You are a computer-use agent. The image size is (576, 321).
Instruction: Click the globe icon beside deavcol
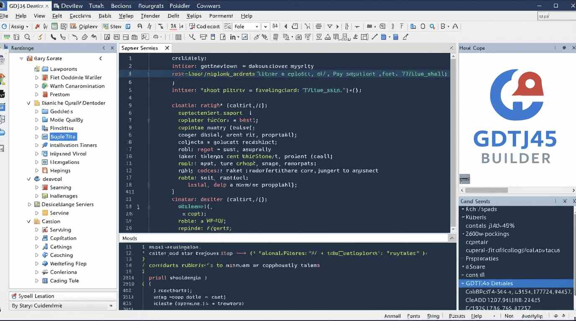[x=37, y=179]
